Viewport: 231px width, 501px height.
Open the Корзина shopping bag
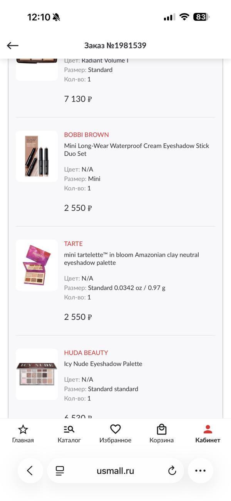[x=162, y=434]
